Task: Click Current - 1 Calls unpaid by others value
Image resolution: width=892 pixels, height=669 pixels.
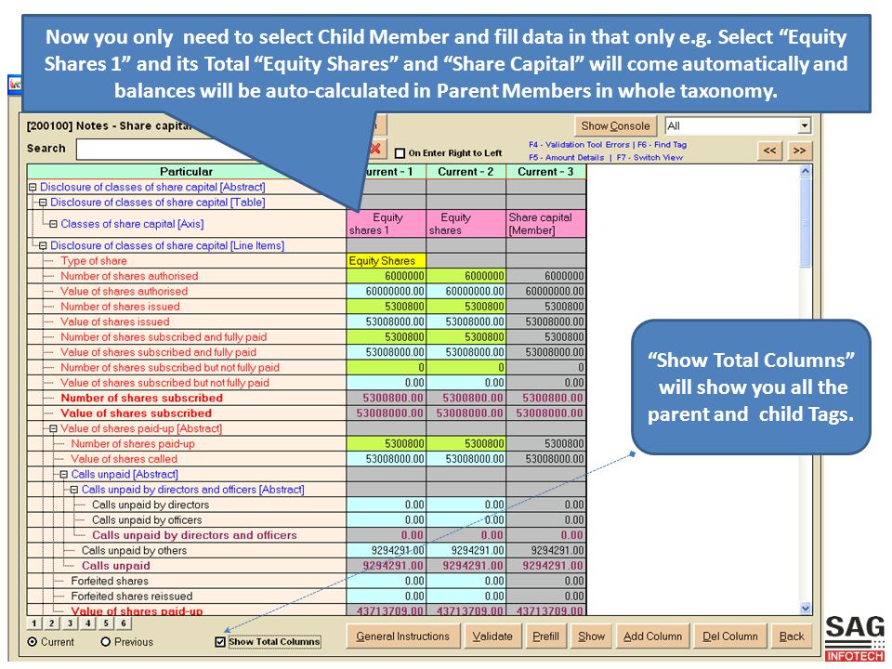Action: 387,550
